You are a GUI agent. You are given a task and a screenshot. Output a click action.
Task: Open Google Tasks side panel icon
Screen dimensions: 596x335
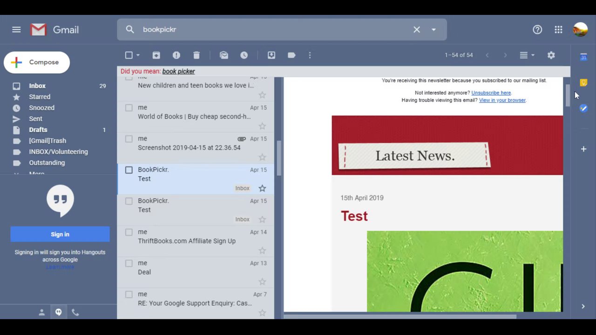[583, 108]
